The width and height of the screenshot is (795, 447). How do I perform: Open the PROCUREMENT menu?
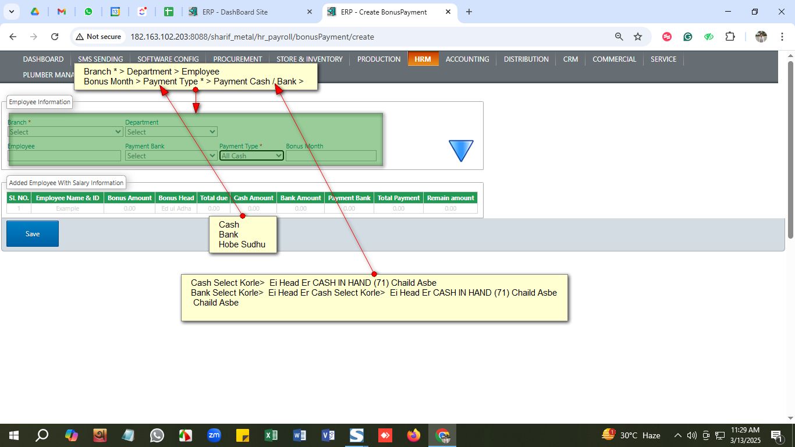coord(237,59)
